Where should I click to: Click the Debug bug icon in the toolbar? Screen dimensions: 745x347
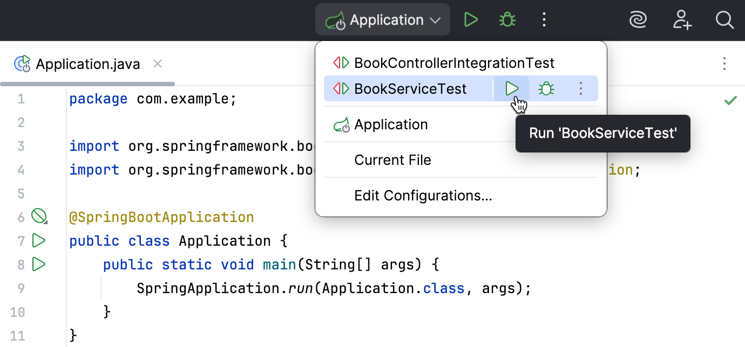[507, 19]
